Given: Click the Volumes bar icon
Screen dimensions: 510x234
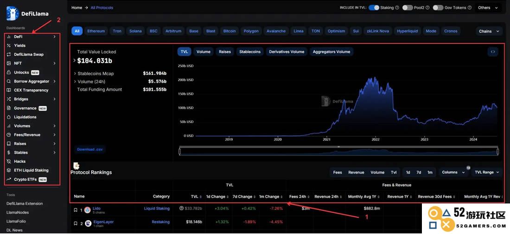Looking at the screenshot, I should pyautogui.click(x=9, y=126).
